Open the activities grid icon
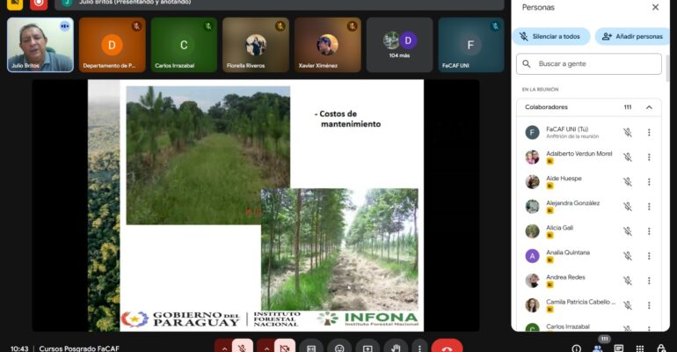Screen dimensions: 677x352 click(640, 348)
